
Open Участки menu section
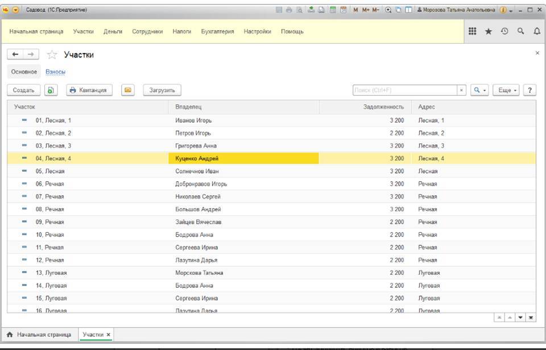click(83, 31)
